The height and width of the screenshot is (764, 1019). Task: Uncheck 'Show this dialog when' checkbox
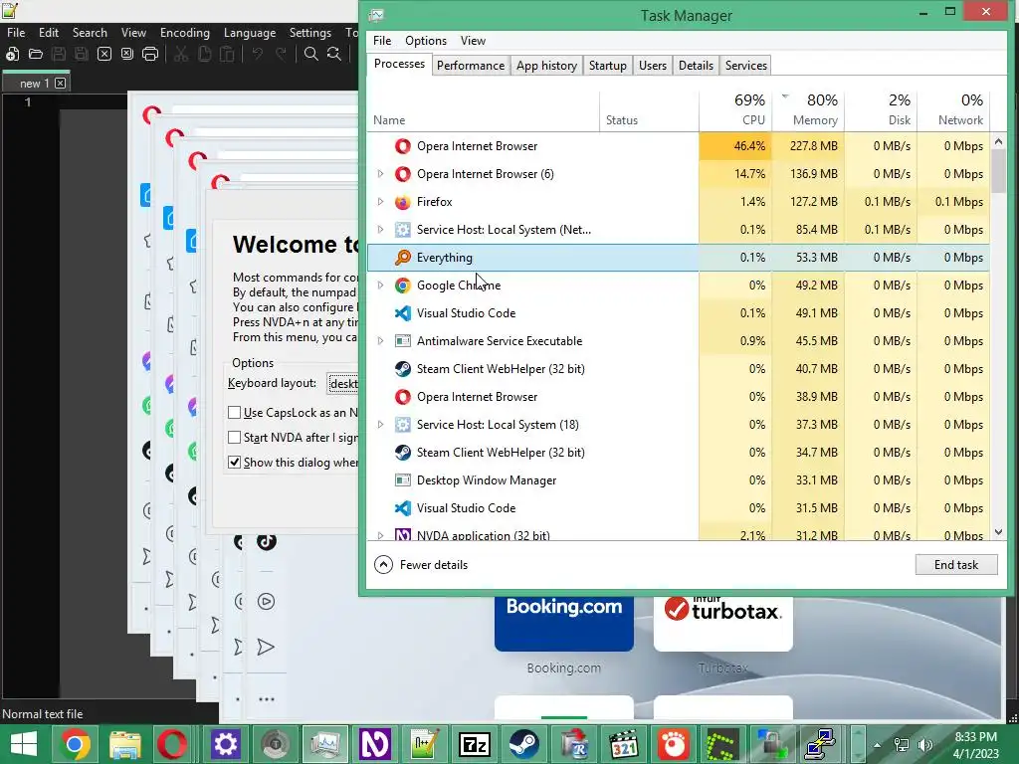(x=235, y=462)
